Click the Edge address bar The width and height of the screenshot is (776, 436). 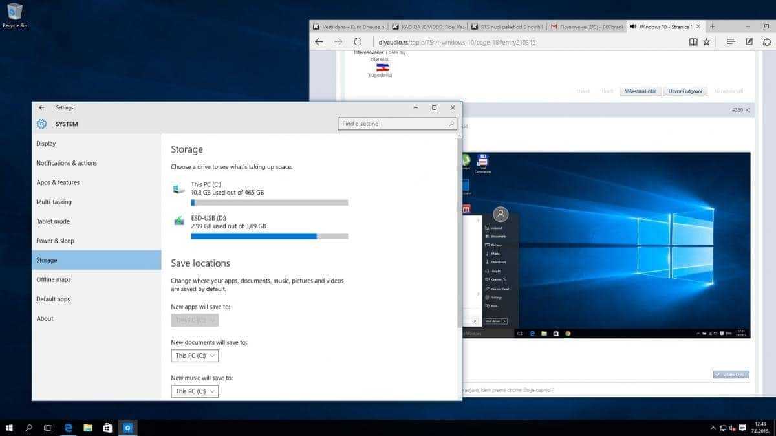[527, 42]
